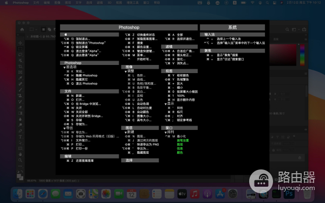The width and height of the screenshot is (325, 203).
Task: Open the 文件 menu in the menu bar
Action: (x=36, y=3)
